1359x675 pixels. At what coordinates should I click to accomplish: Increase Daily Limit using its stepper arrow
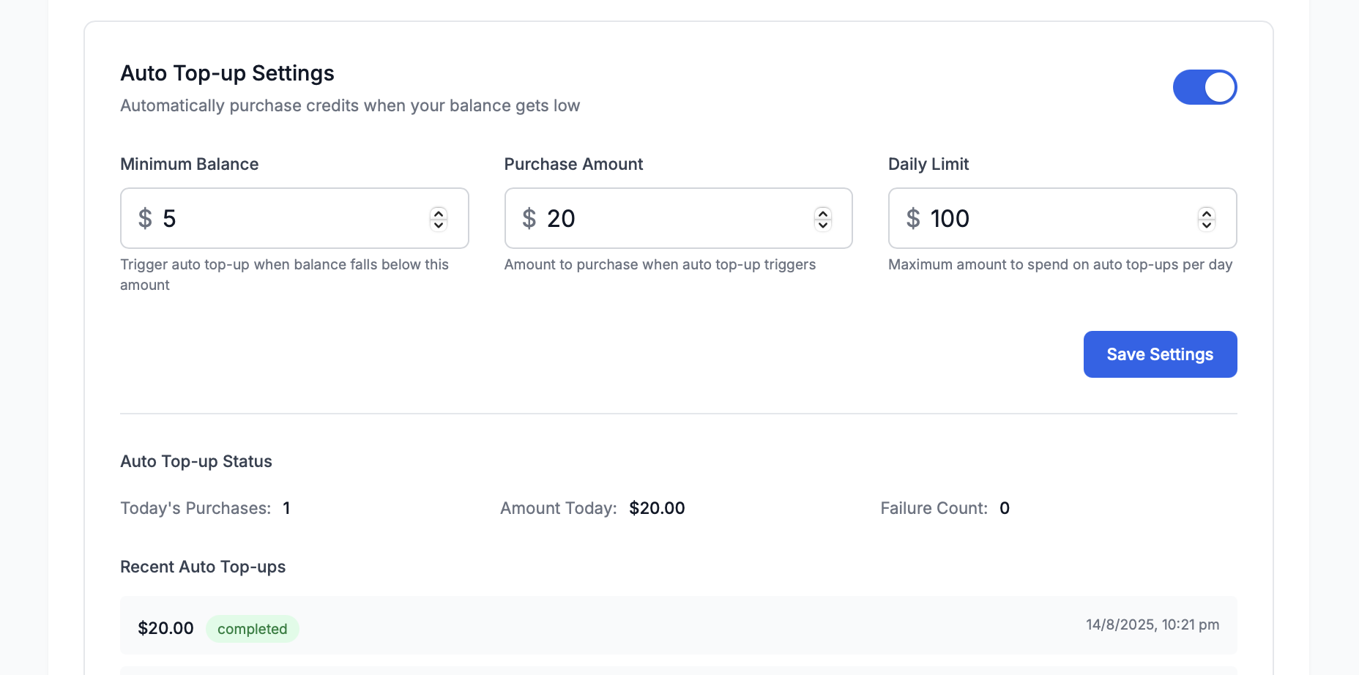click(x=1206, y=212)
